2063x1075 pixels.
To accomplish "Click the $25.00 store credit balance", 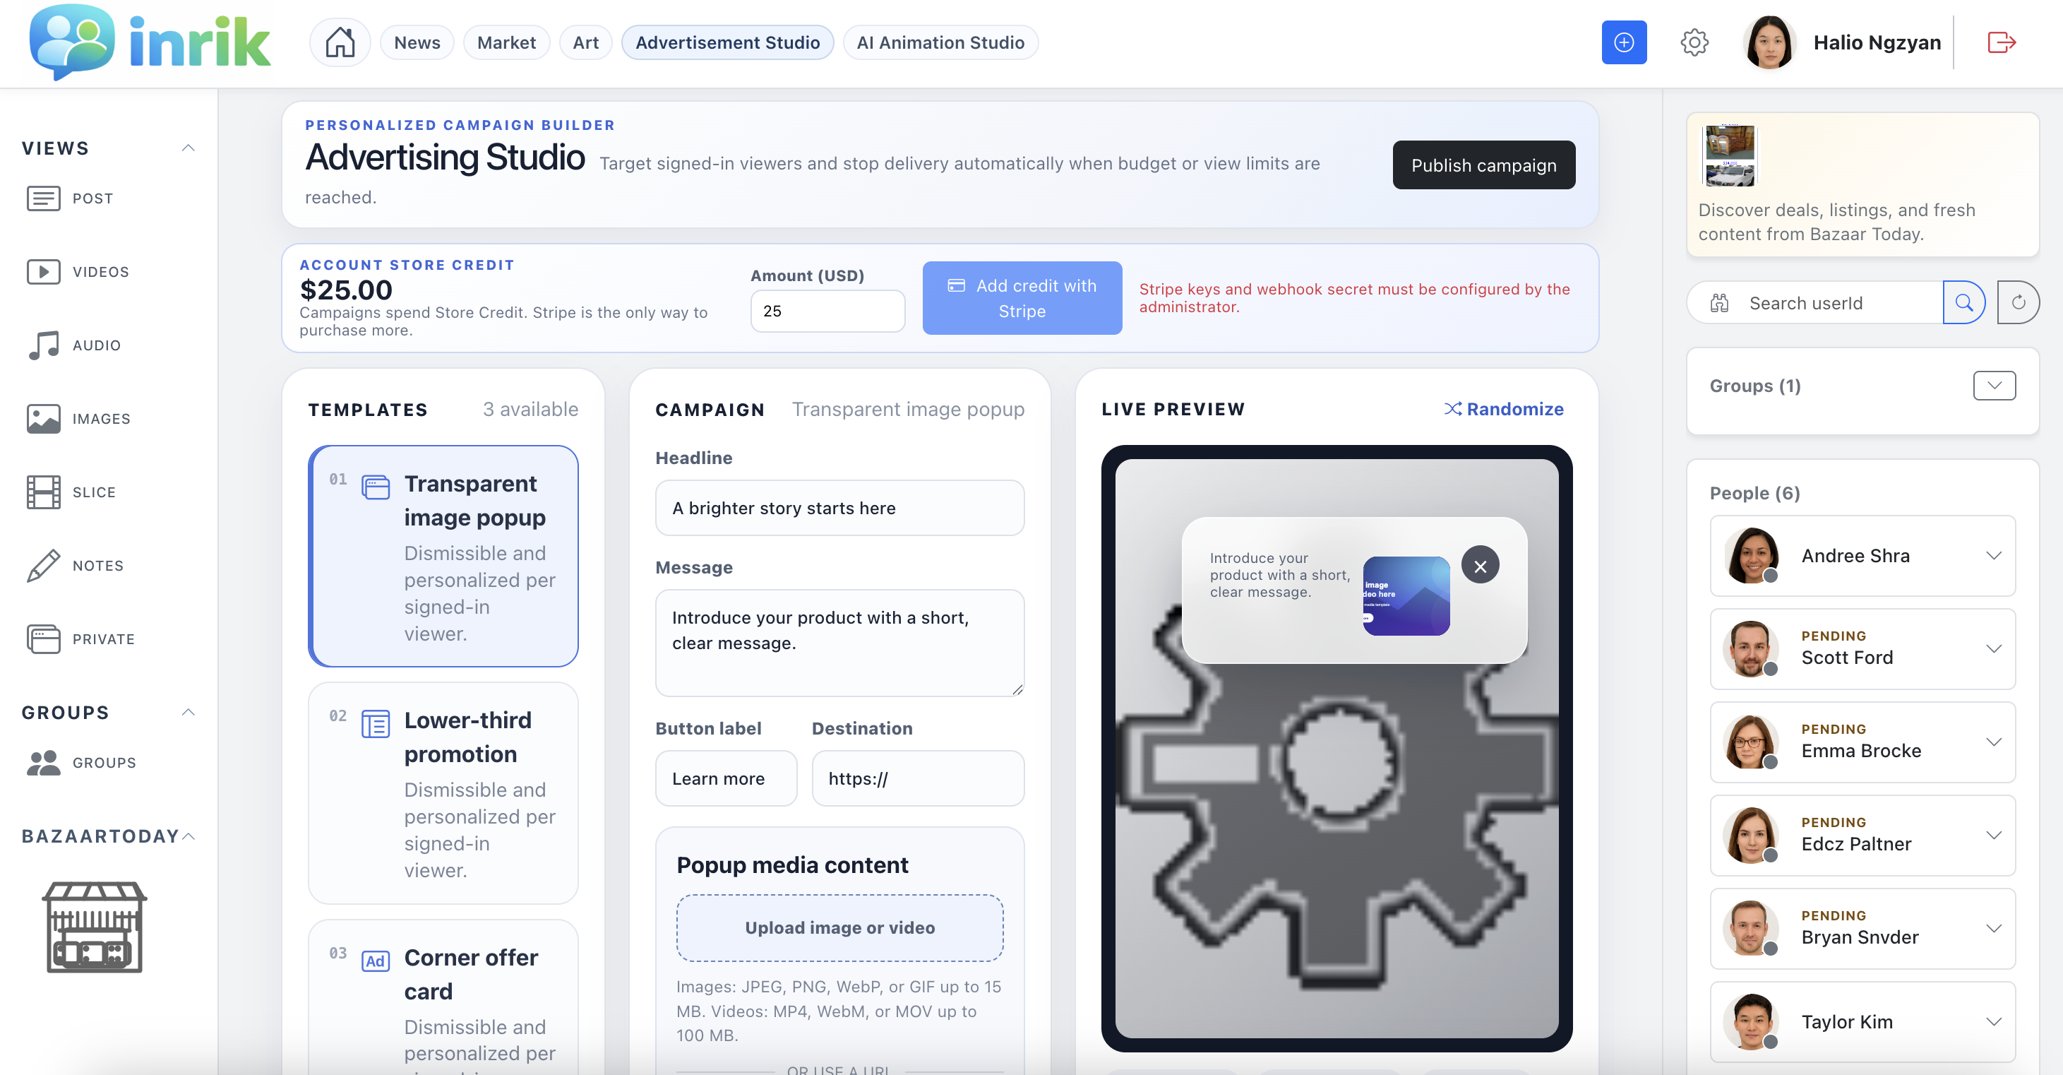I will point(346,289).
